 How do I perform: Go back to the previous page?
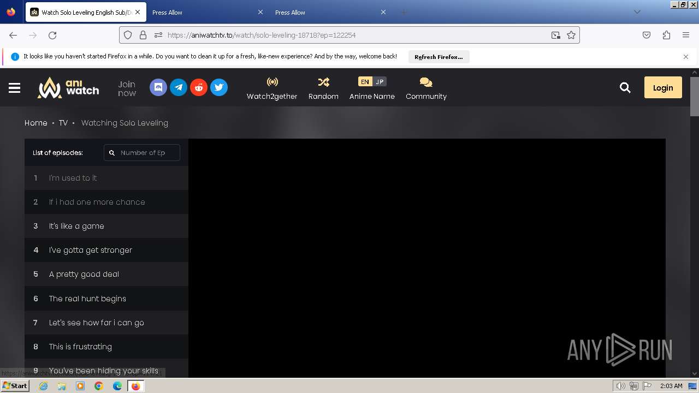13,35
